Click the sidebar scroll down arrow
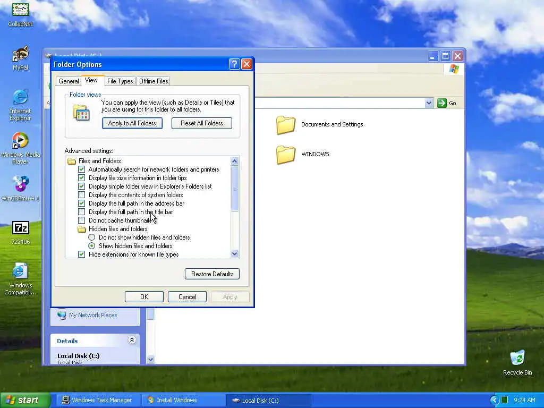This screenshot has height=408, width=544. [150, 360]
